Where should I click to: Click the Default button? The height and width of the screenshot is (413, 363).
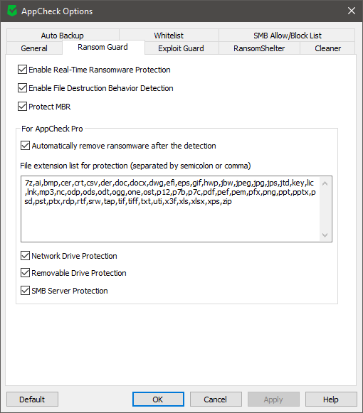tap(32, 399)
